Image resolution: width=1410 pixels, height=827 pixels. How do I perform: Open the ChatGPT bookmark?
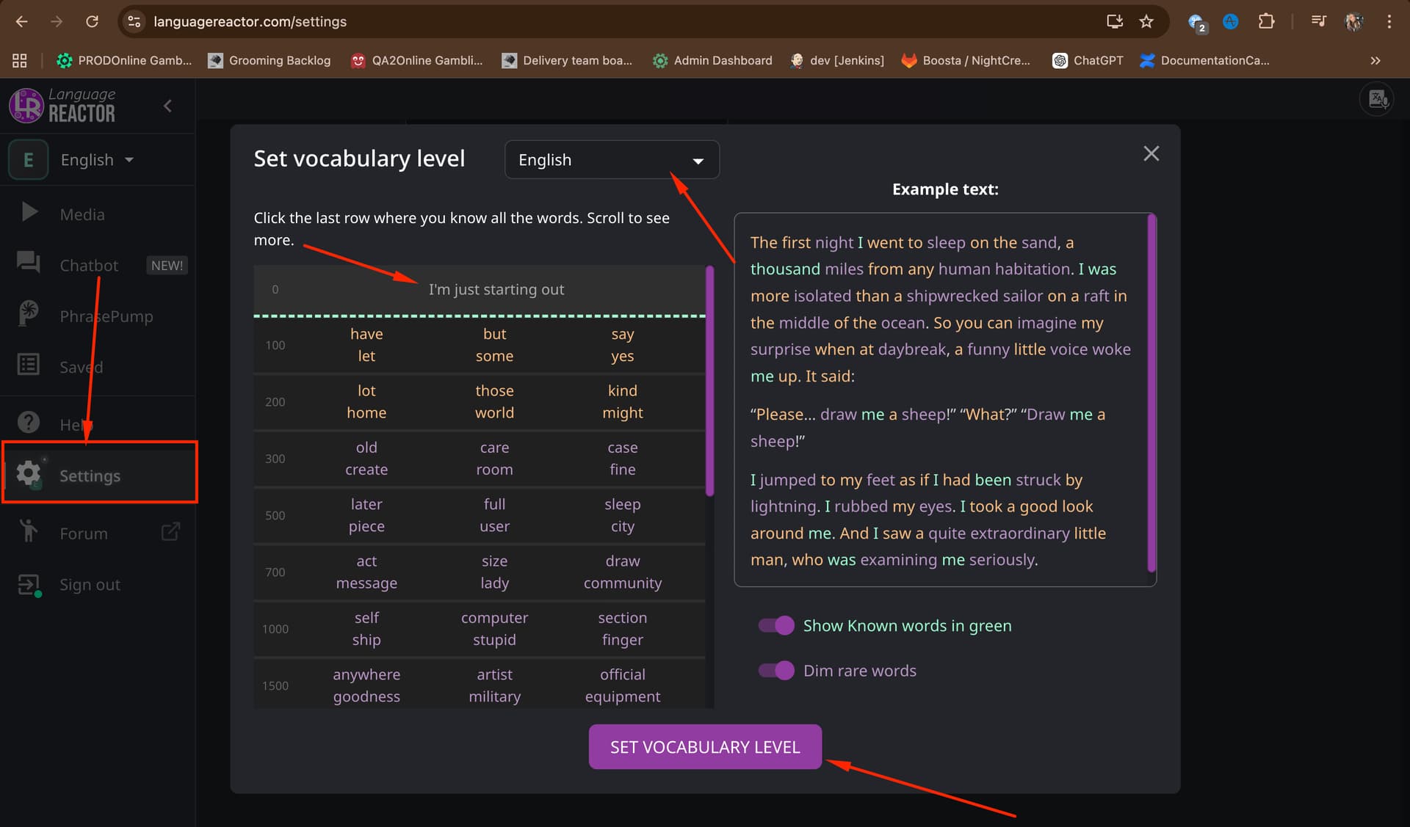[x=1088, y=61]
